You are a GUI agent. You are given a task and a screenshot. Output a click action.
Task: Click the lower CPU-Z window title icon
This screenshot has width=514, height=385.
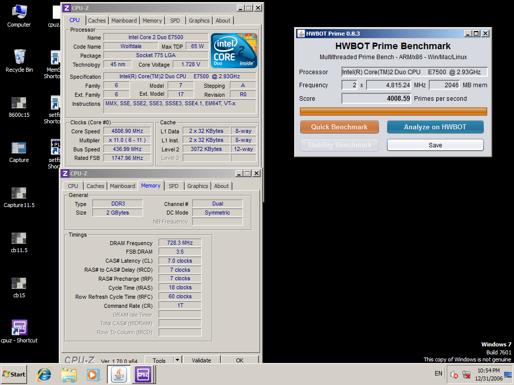65,173
